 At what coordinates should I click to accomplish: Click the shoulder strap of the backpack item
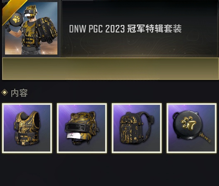point(148,126)
